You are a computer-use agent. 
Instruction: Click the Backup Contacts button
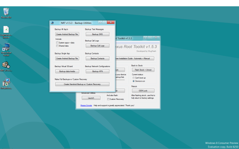97,58
